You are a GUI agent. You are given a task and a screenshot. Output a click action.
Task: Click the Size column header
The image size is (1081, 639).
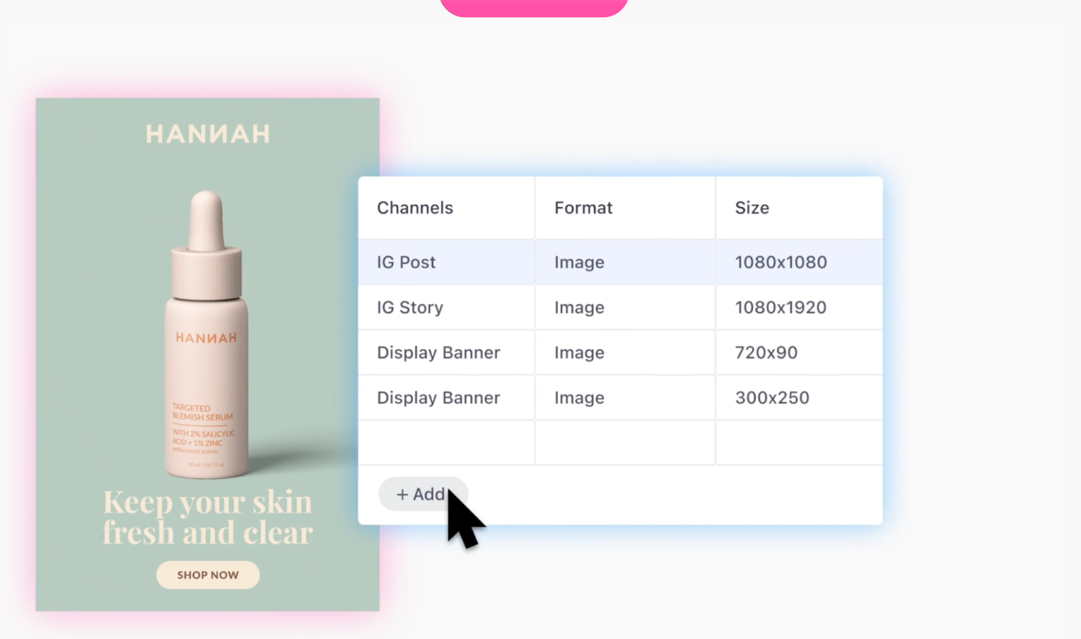click(752, 208)
